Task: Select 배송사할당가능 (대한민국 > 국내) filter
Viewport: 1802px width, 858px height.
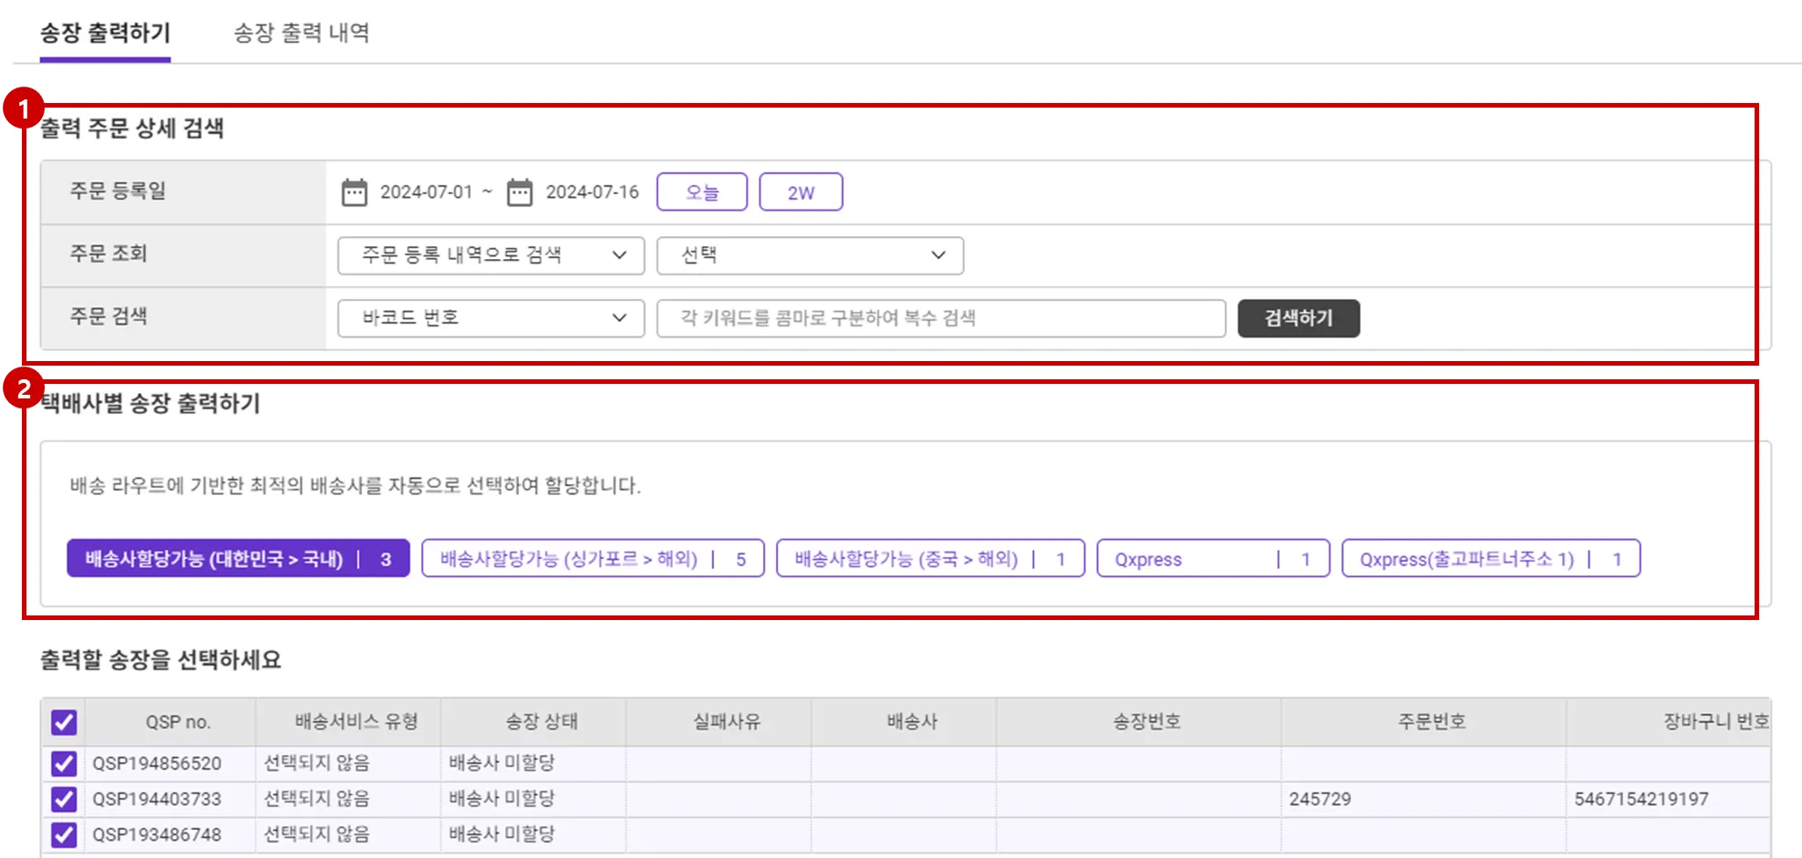Action: [238, 559]
